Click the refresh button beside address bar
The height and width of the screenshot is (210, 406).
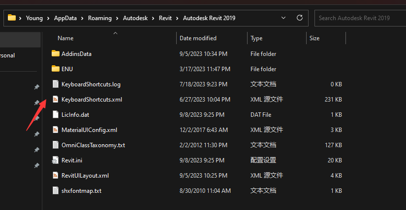(x=299, y=18)
